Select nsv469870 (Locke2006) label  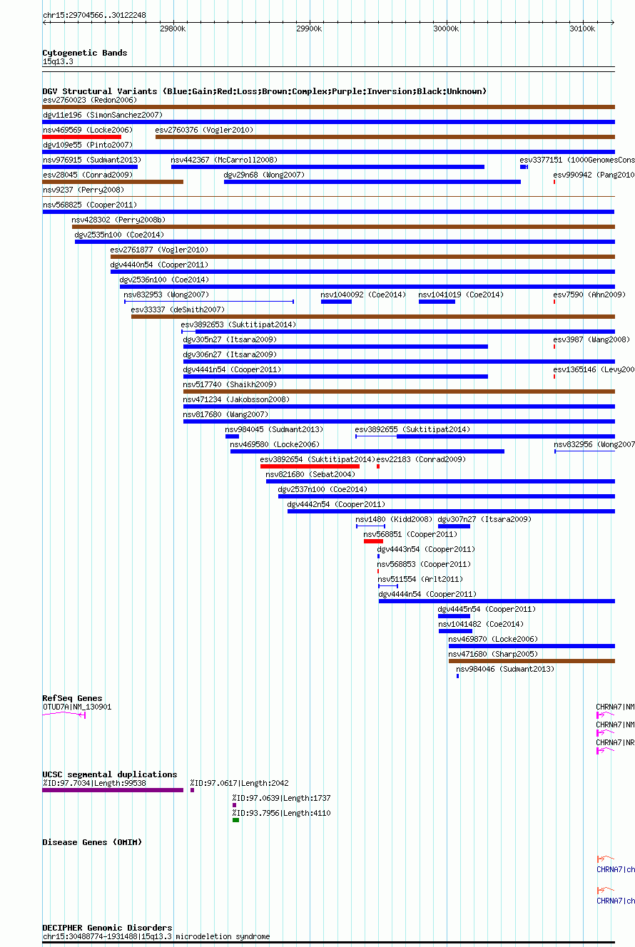pyautogui.click(x=493, y=639)
